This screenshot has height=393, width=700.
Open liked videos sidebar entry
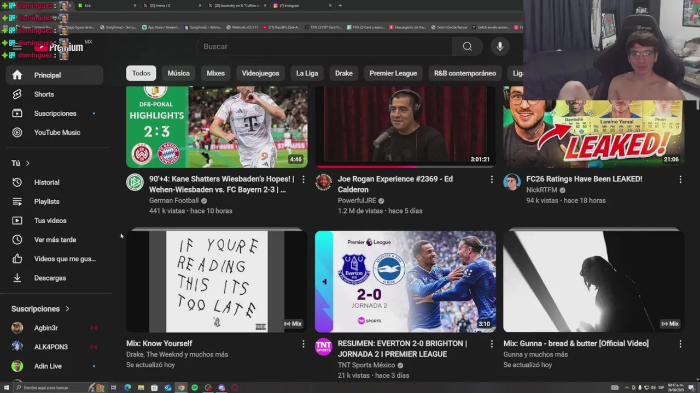click(54, 259)
